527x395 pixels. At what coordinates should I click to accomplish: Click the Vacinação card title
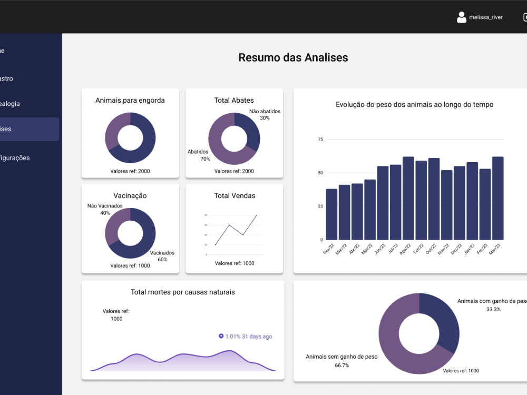pyautogui.click(x=130, y=195)
